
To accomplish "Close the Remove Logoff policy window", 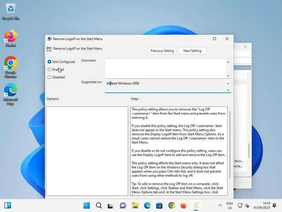I will (227, 39).
